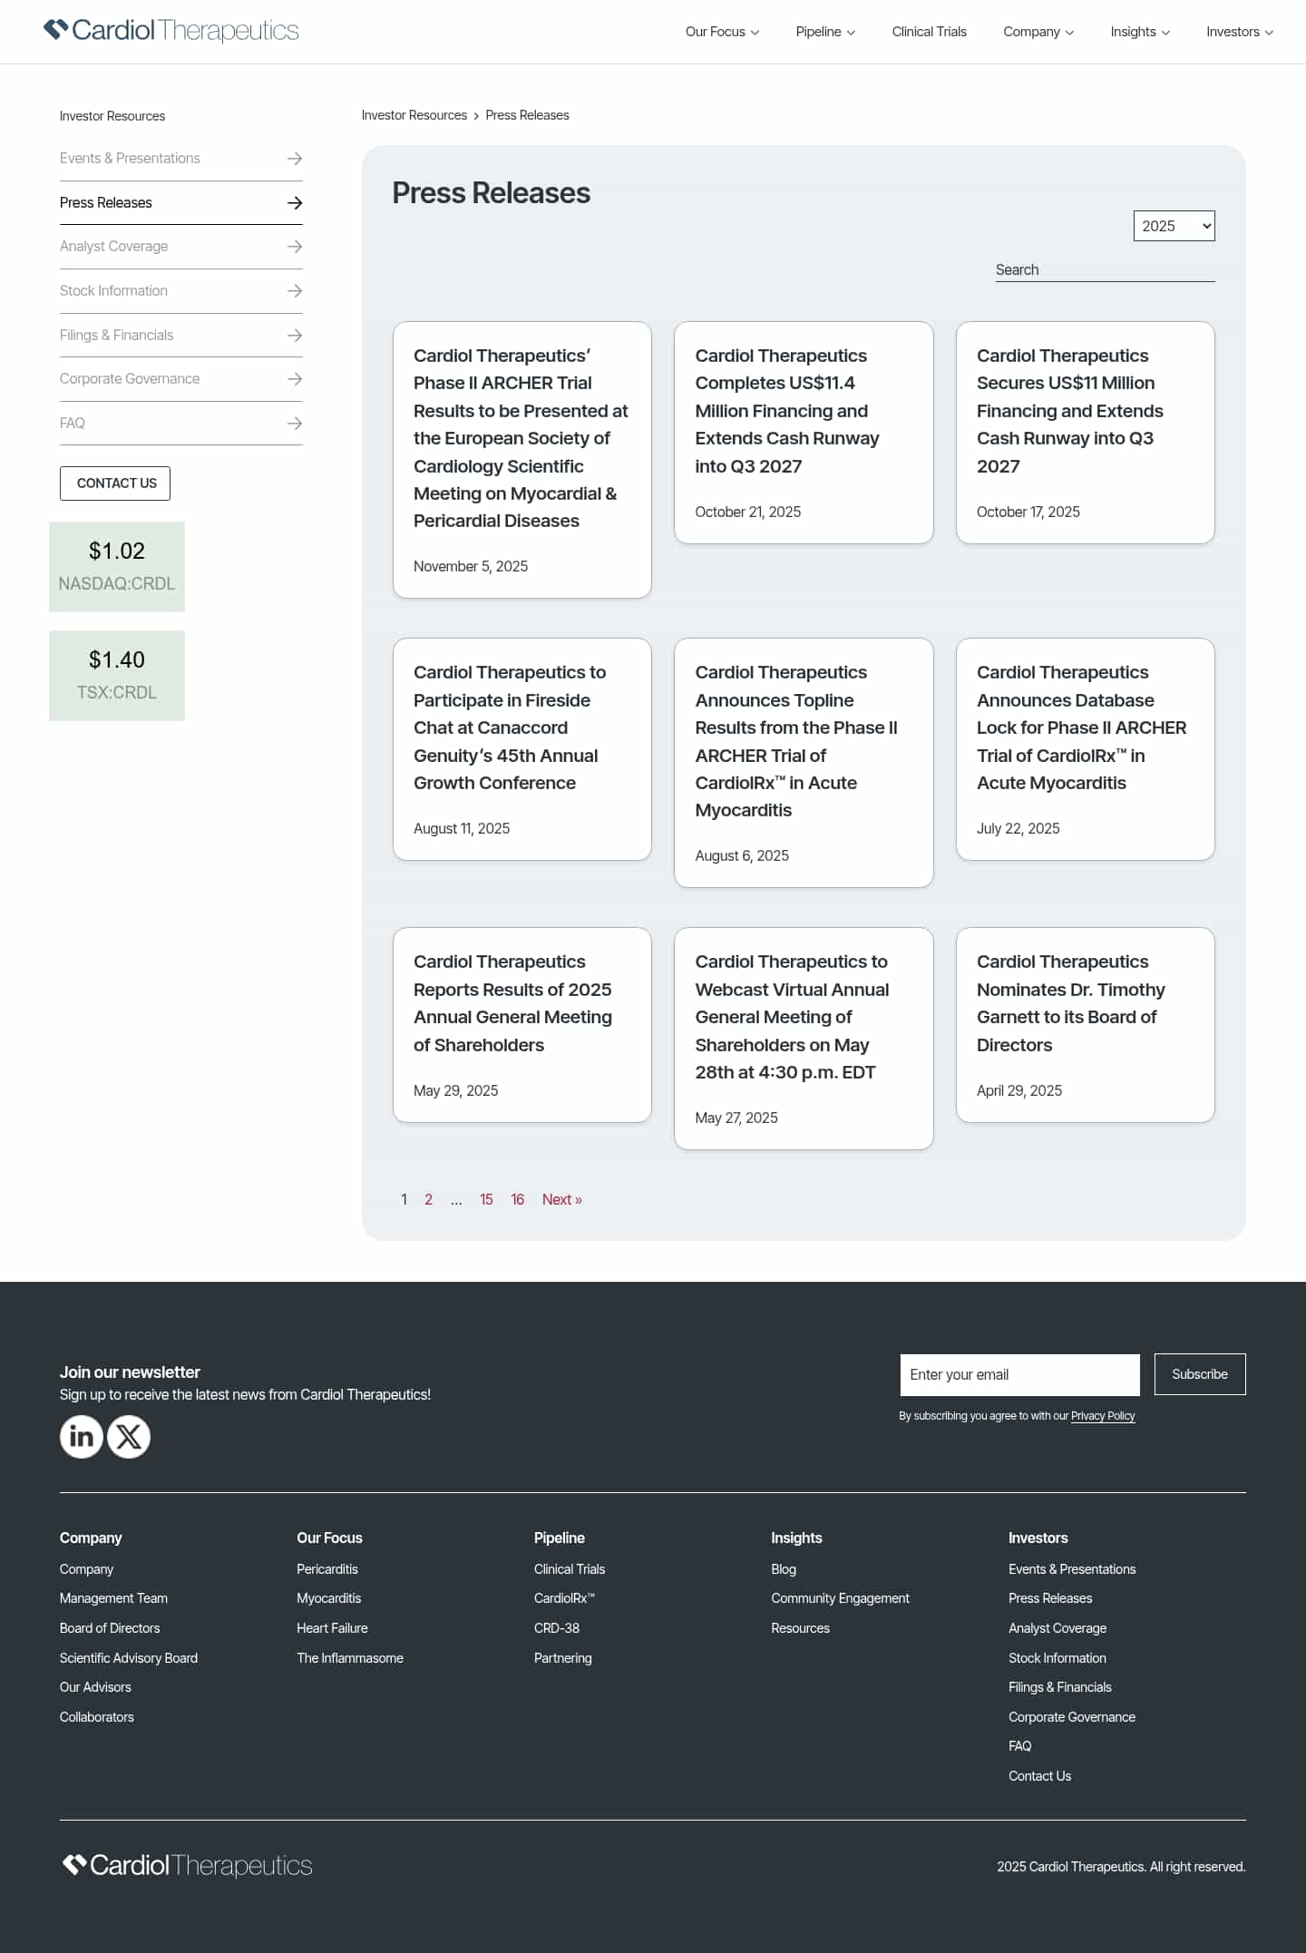Open the X (Twitter) social icon
The width and height of the screenshot is (1306, 1953).
[x=129, y=1437]
